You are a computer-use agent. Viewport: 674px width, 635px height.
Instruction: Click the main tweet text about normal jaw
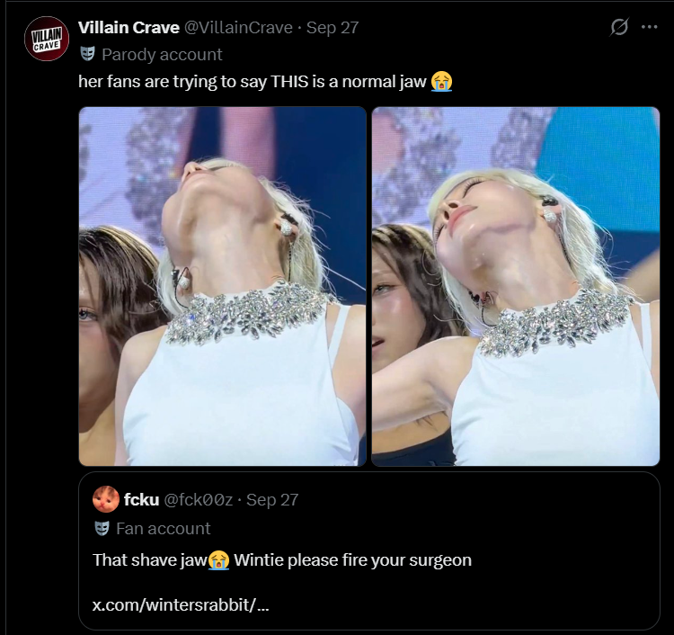pos(253,81)
